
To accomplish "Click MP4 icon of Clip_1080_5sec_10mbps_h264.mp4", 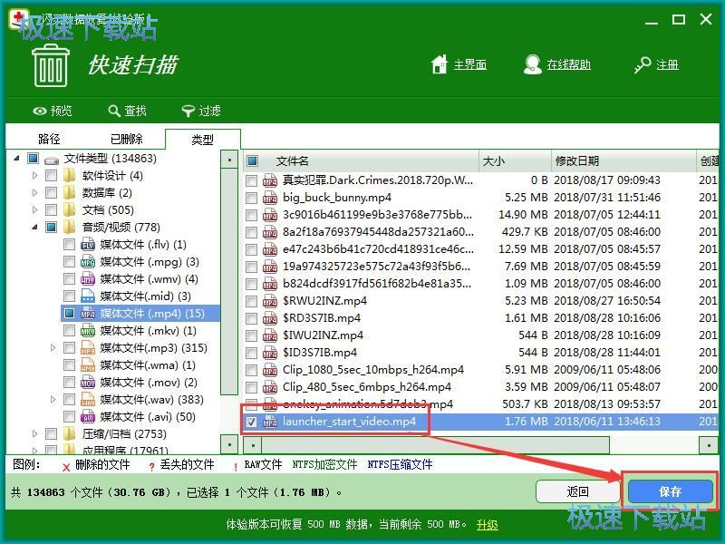I will tap(270, 370).
